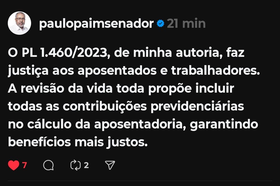This screenshot has width=280, height=186.
Task: Click 'aposentados e trabalhadores' in post text
Action: 169,71
